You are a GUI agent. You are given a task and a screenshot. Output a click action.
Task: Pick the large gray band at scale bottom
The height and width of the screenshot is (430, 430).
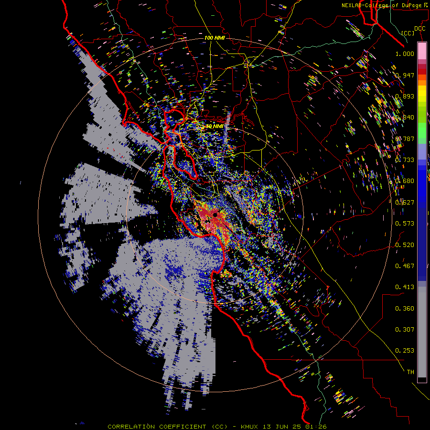tap(422, 332)
